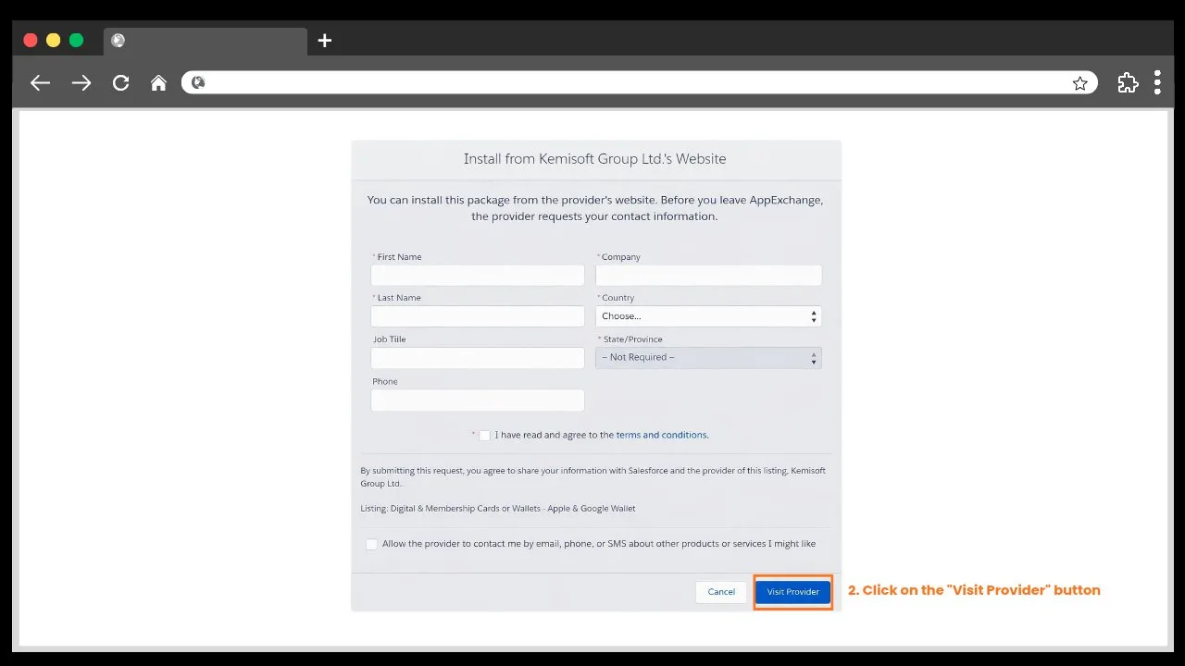Click the Visit Provider button
This screenshot has width=1185, height=666.
[793, 592]
